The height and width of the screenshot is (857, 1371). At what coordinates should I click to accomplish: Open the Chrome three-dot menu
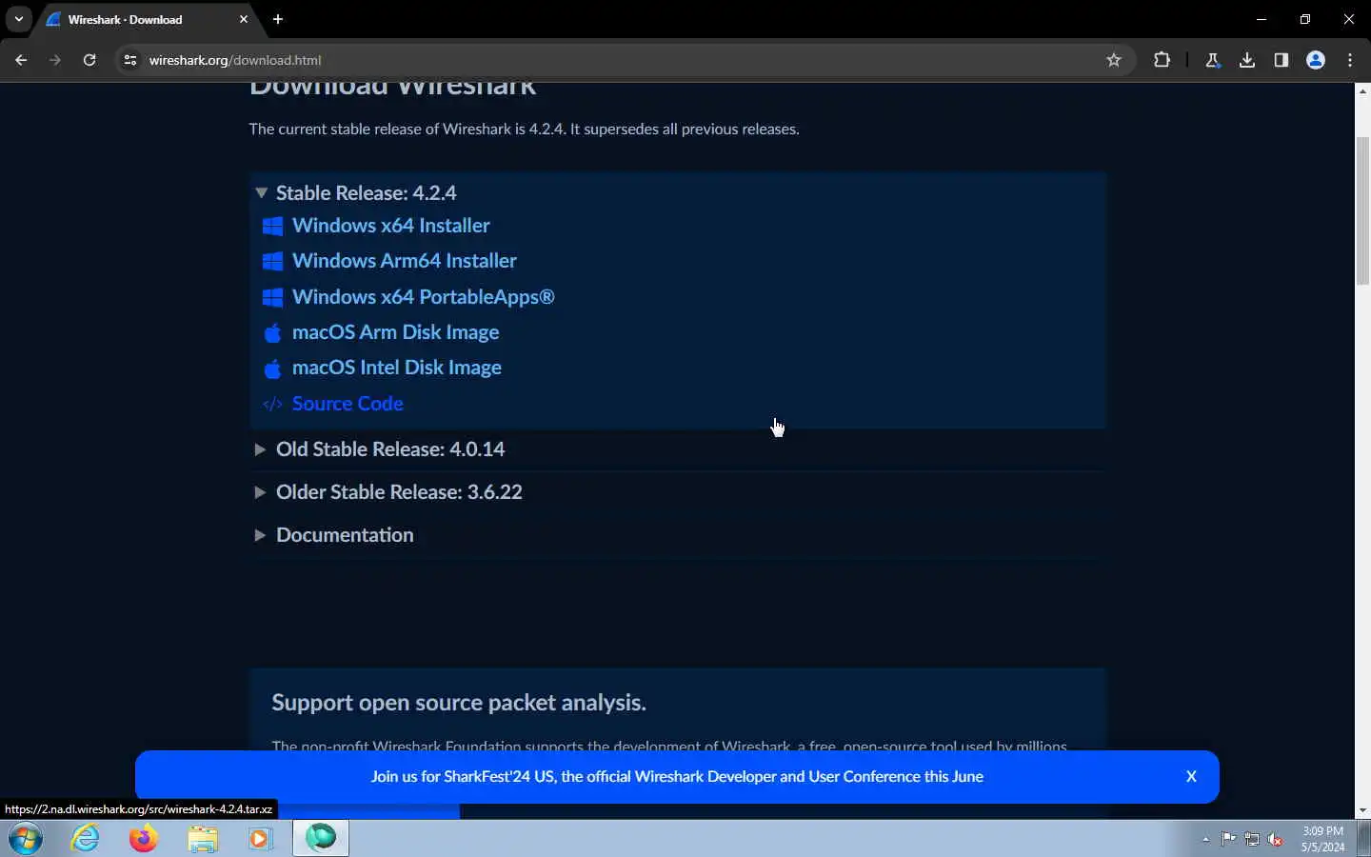(1350, 60)
